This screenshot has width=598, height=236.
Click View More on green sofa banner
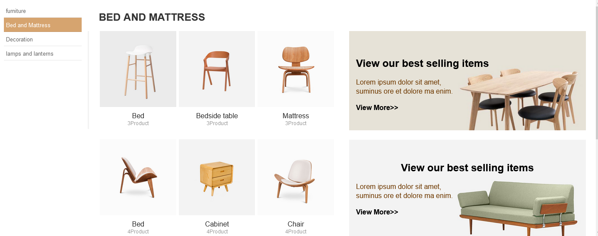coord(377,212)
